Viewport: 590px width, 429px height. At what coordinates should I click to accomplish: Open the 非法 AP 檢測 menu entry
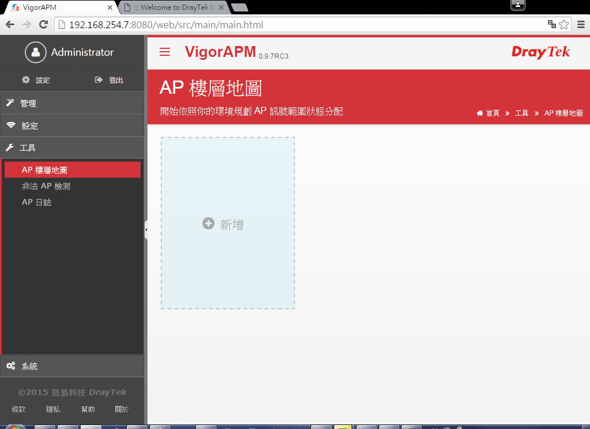click(x=46, y=186)
